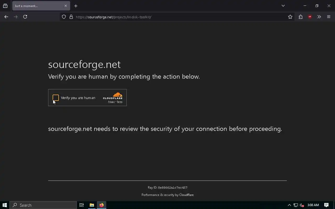Viewport: 335px width, 209px height.
Task: Open the recent browsing view button
Action: point(5,6)
